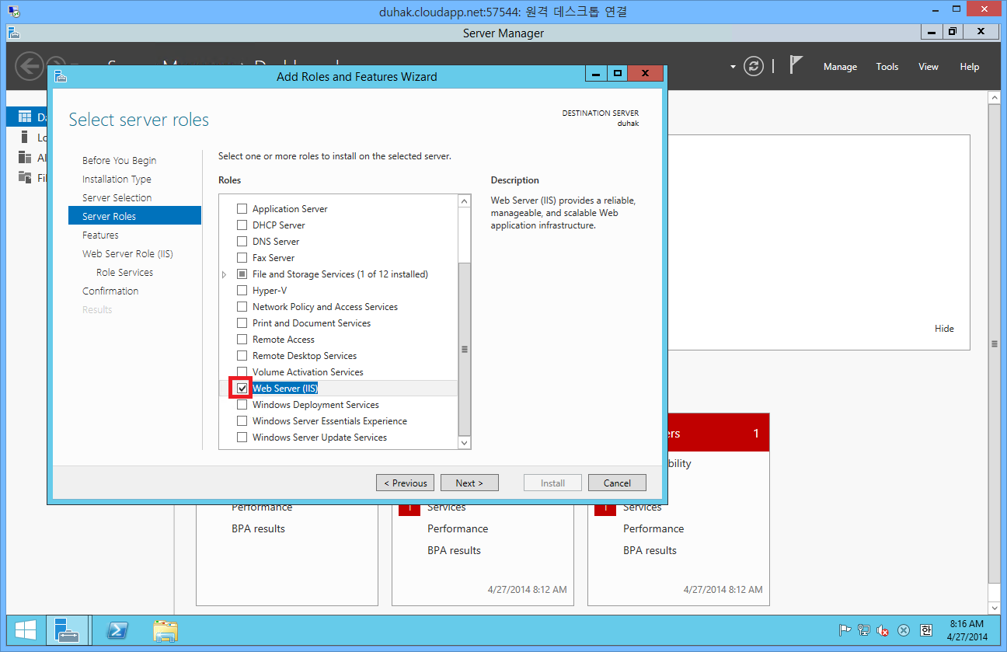
Task: Click the red tile header showing 1
Action: pos(719,433)
